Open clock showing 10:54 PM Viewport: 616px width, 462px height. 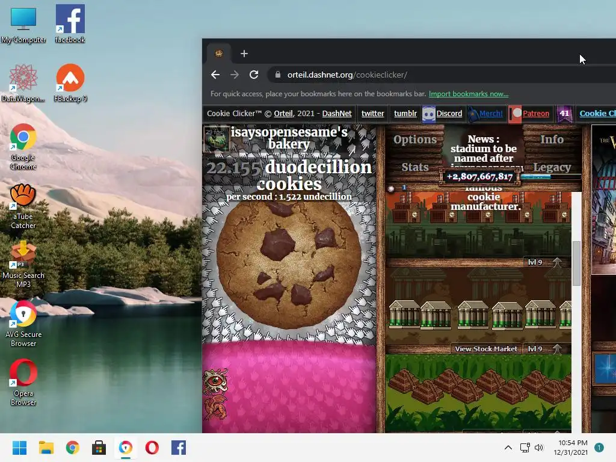[571, 448]
